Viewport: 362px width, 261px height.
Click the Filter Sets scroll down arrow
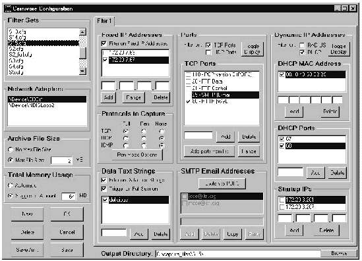(x=82, y=72)
